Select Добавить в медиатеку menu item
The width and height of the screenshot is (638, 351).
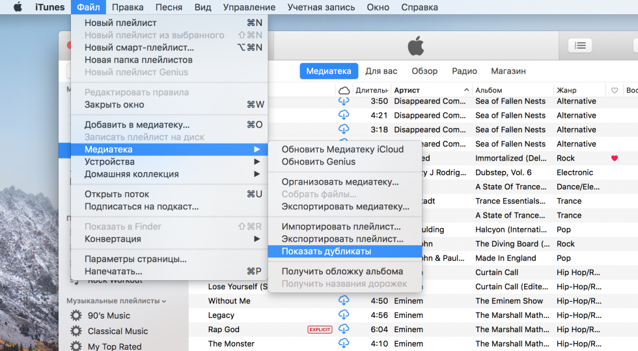pyautogui.click(x=169, y=125)
